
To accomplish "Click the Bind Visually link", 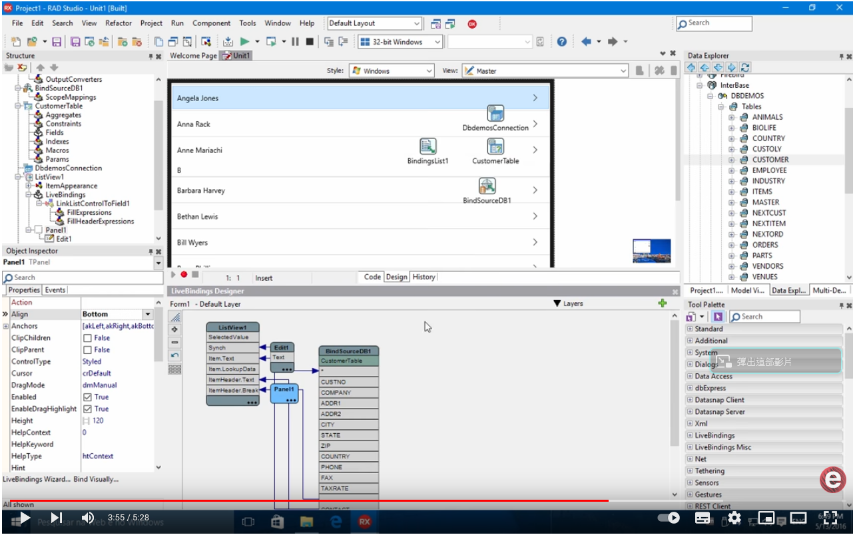I will (96, 479).
